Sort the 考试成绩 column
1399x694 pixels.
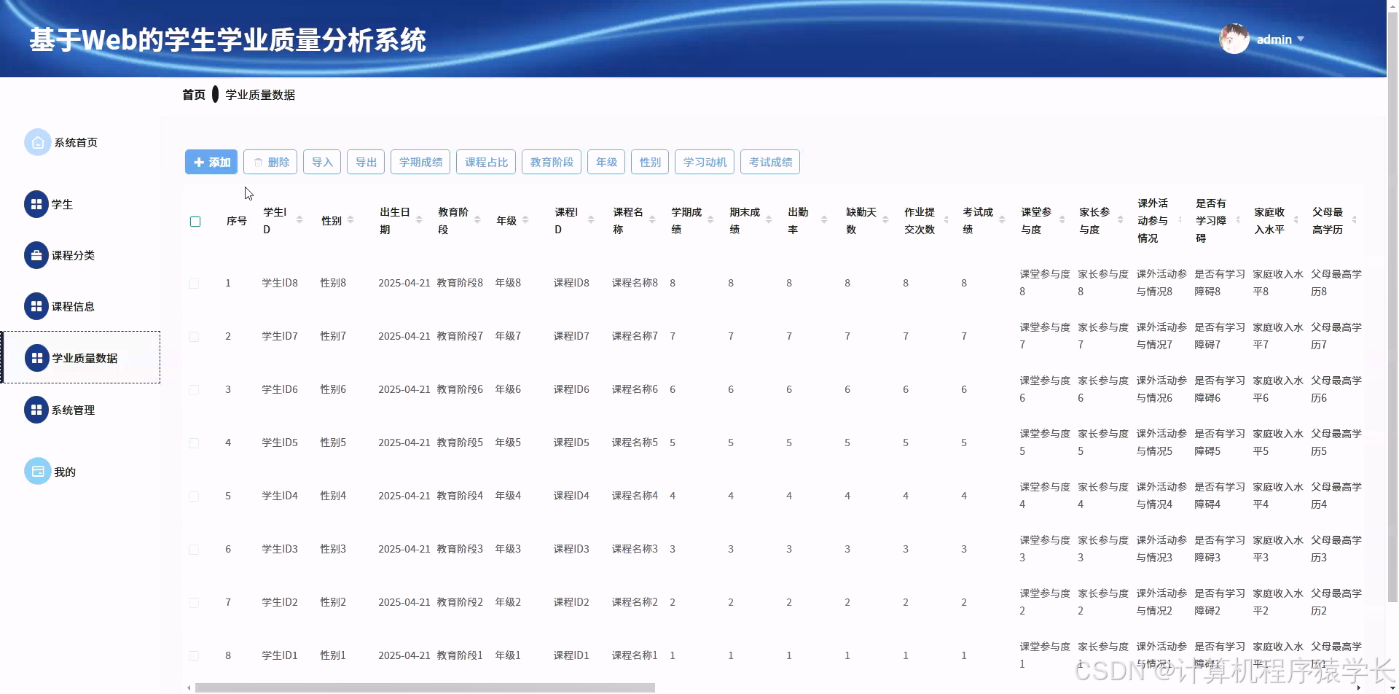[1000, 219]
